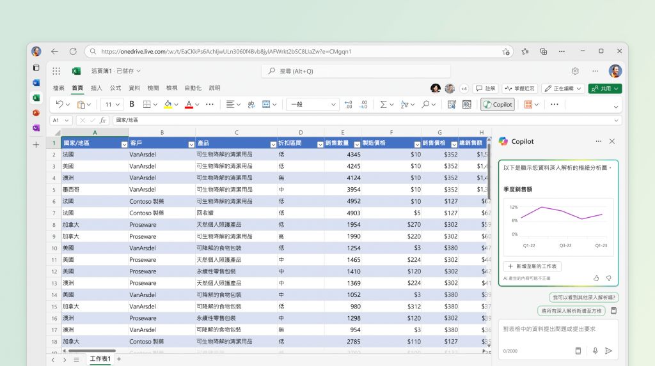Expand the ribbon collapse chevron

tap(616, 107)
